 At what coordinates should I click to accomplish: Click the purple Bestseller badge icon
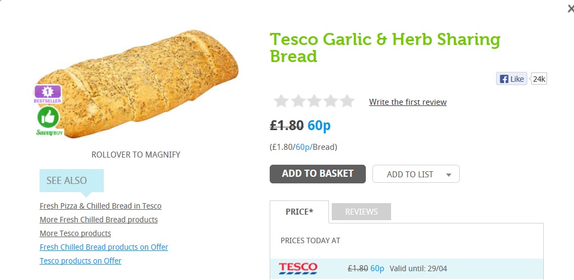tap(48, 93)
